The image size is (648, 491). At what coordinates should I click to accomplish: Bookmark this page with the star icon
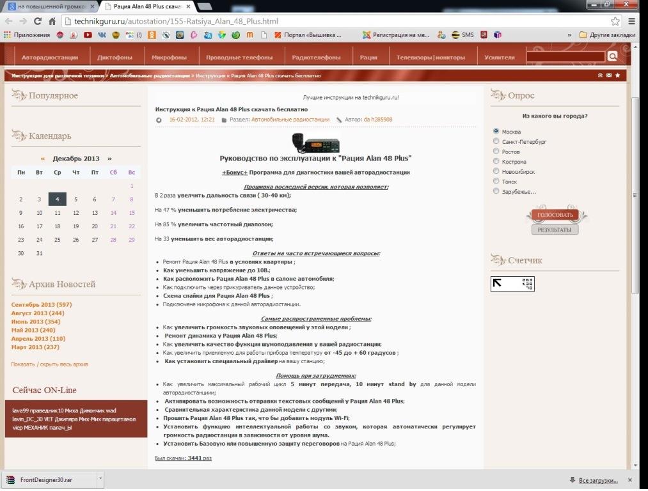point(615,21)
